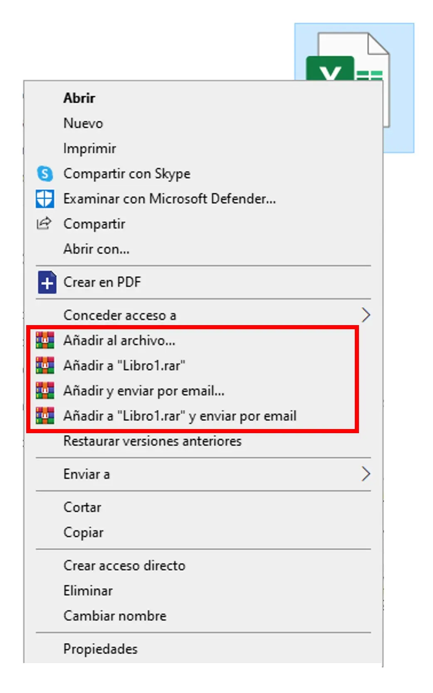Screen dimensions: 433x693
Task: Click the WinRAR icon beside Añadir al archivo
Action: [x=45, y=340]
